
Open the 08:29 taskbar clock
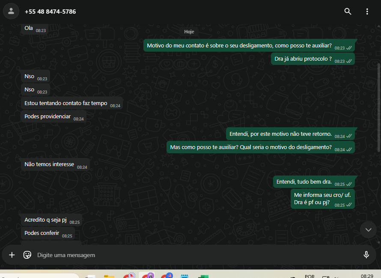pos(367,276)
